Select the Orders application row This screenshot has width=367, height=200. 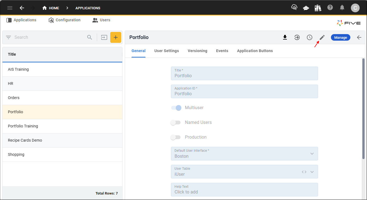(x=62, y=98)
